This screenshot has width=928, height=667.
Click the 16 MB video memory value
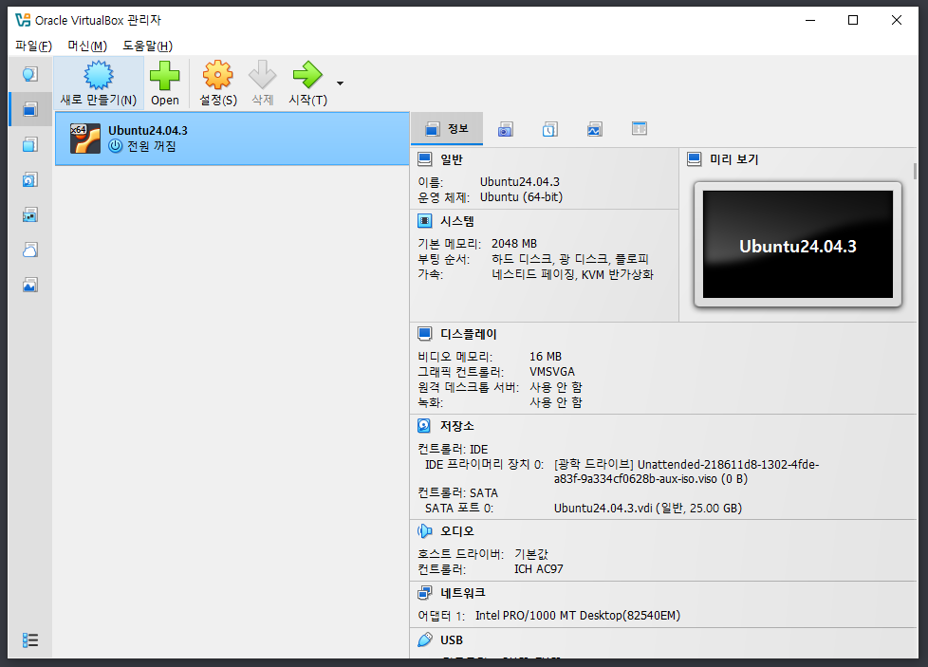[x=546, y=357]
